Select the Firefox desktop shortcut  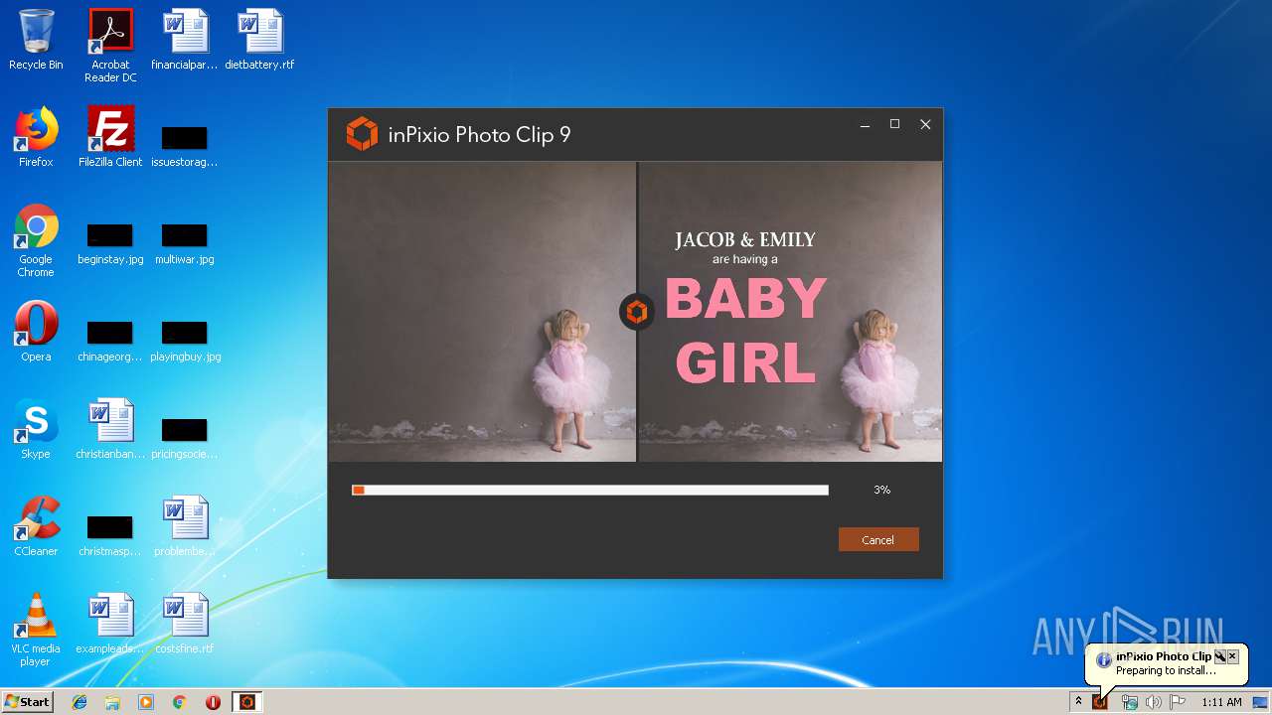click(x=36, y=137)
